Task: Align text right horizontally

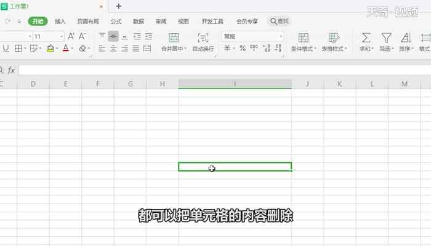Action: [124, 49]
